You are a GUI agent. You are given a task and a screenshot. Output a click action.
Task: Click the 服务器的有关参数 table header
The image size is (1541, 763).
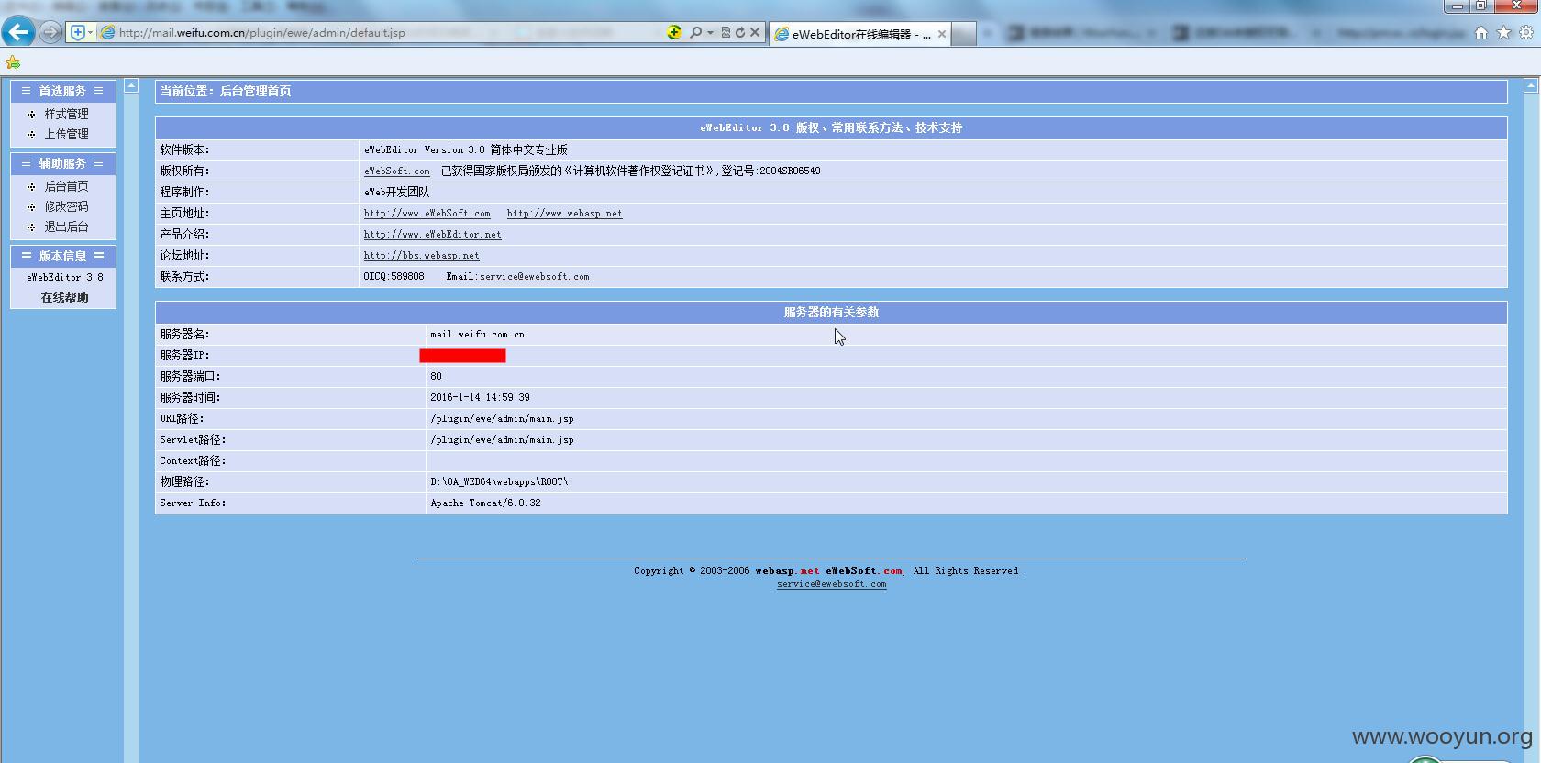click(x=831, y=312)
